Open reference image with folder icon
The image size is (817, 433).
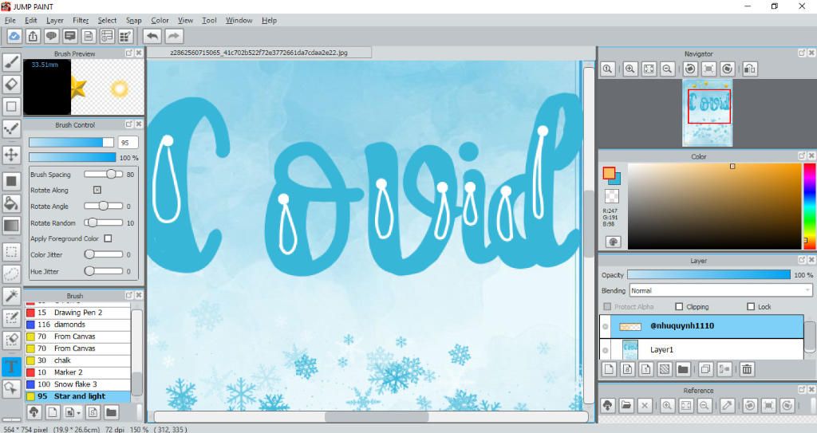coord(626,405)
